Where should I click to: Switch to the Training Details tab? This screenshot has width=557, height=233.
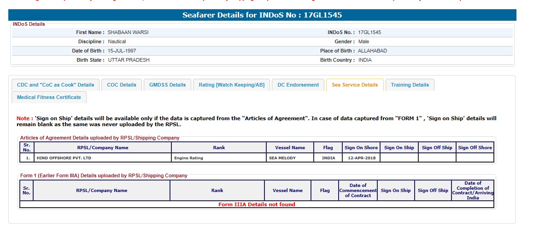click(410, 85)
